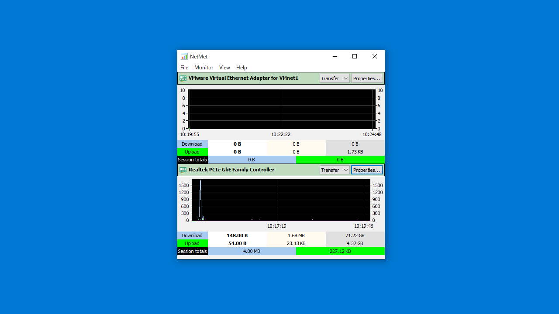Open the File menu

(x=184, y=68)
